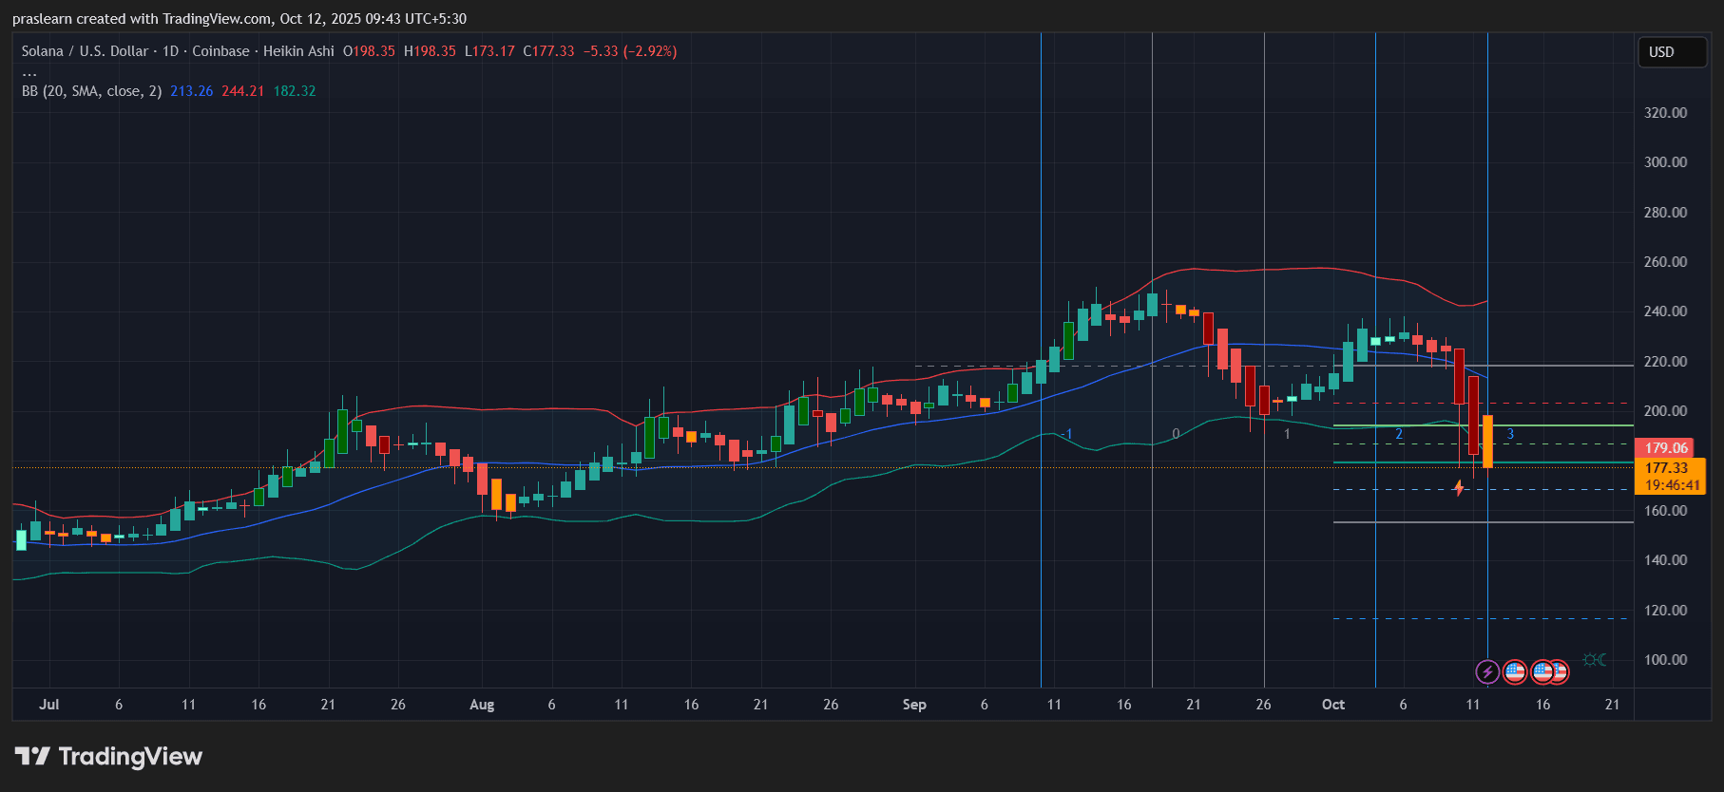The width and height of the screenshot is (1724, 792).
Task: Click the orange lightning bolt marker below candles
Action: pos(1459,488)
